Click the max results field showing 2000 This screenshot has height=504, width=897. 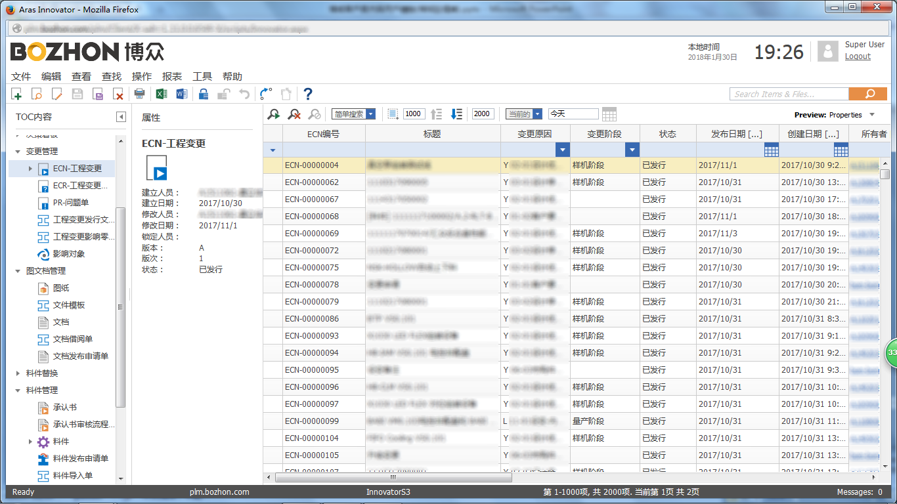pos(482,114)
